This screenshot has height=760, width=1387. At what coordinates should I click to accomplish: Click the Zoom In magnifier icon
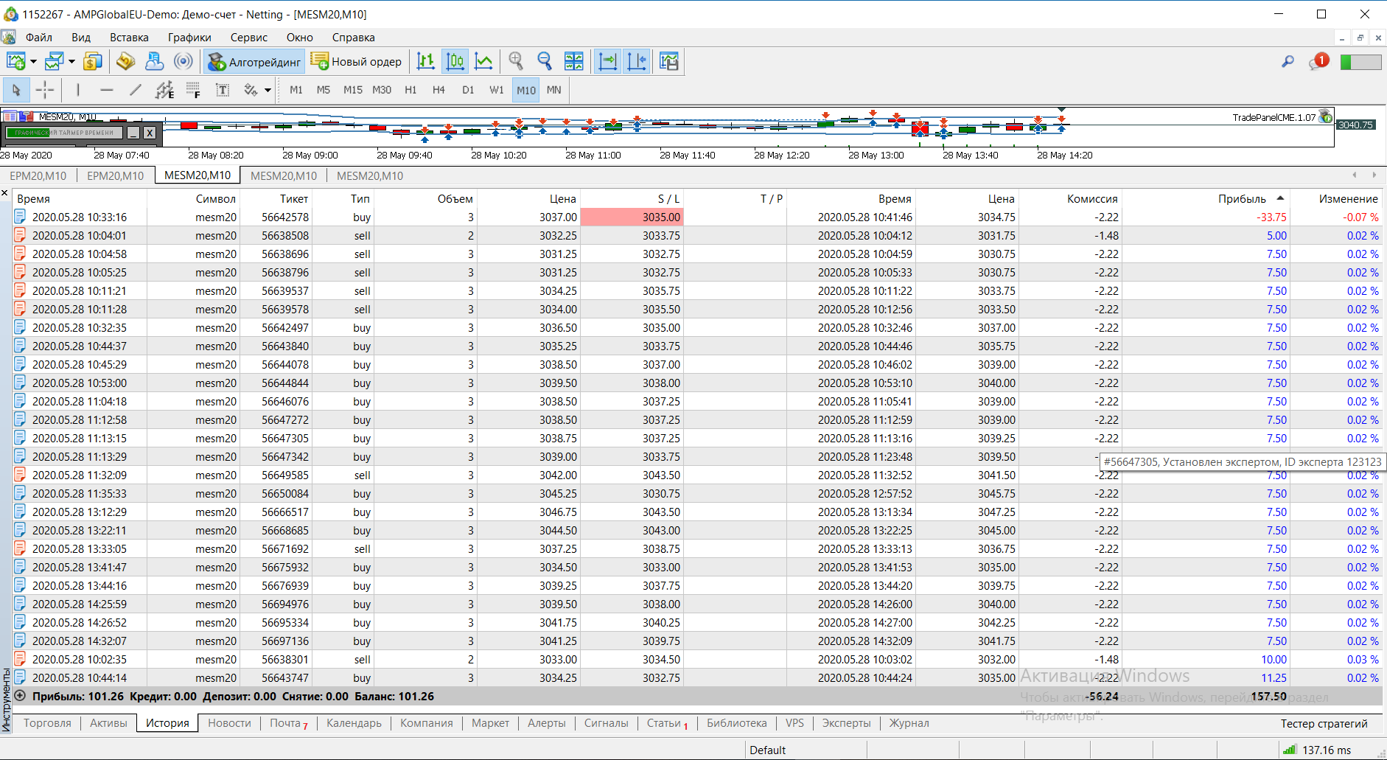click(516, 61)
